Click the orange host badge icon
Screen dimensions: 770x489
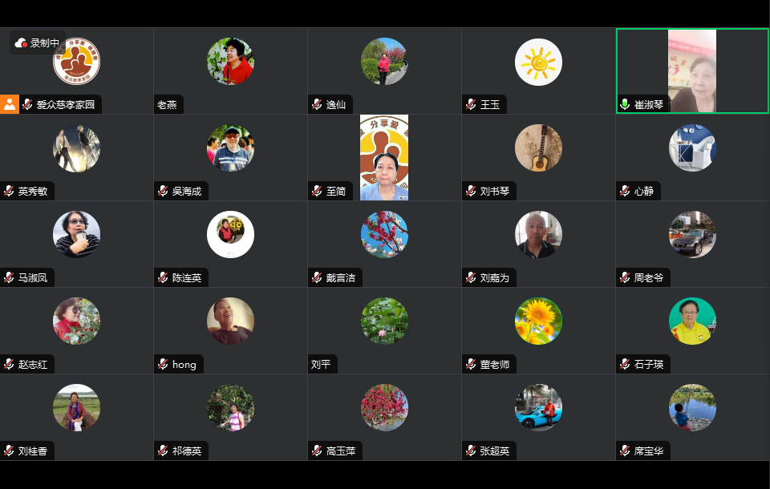[x=10, y=104]
